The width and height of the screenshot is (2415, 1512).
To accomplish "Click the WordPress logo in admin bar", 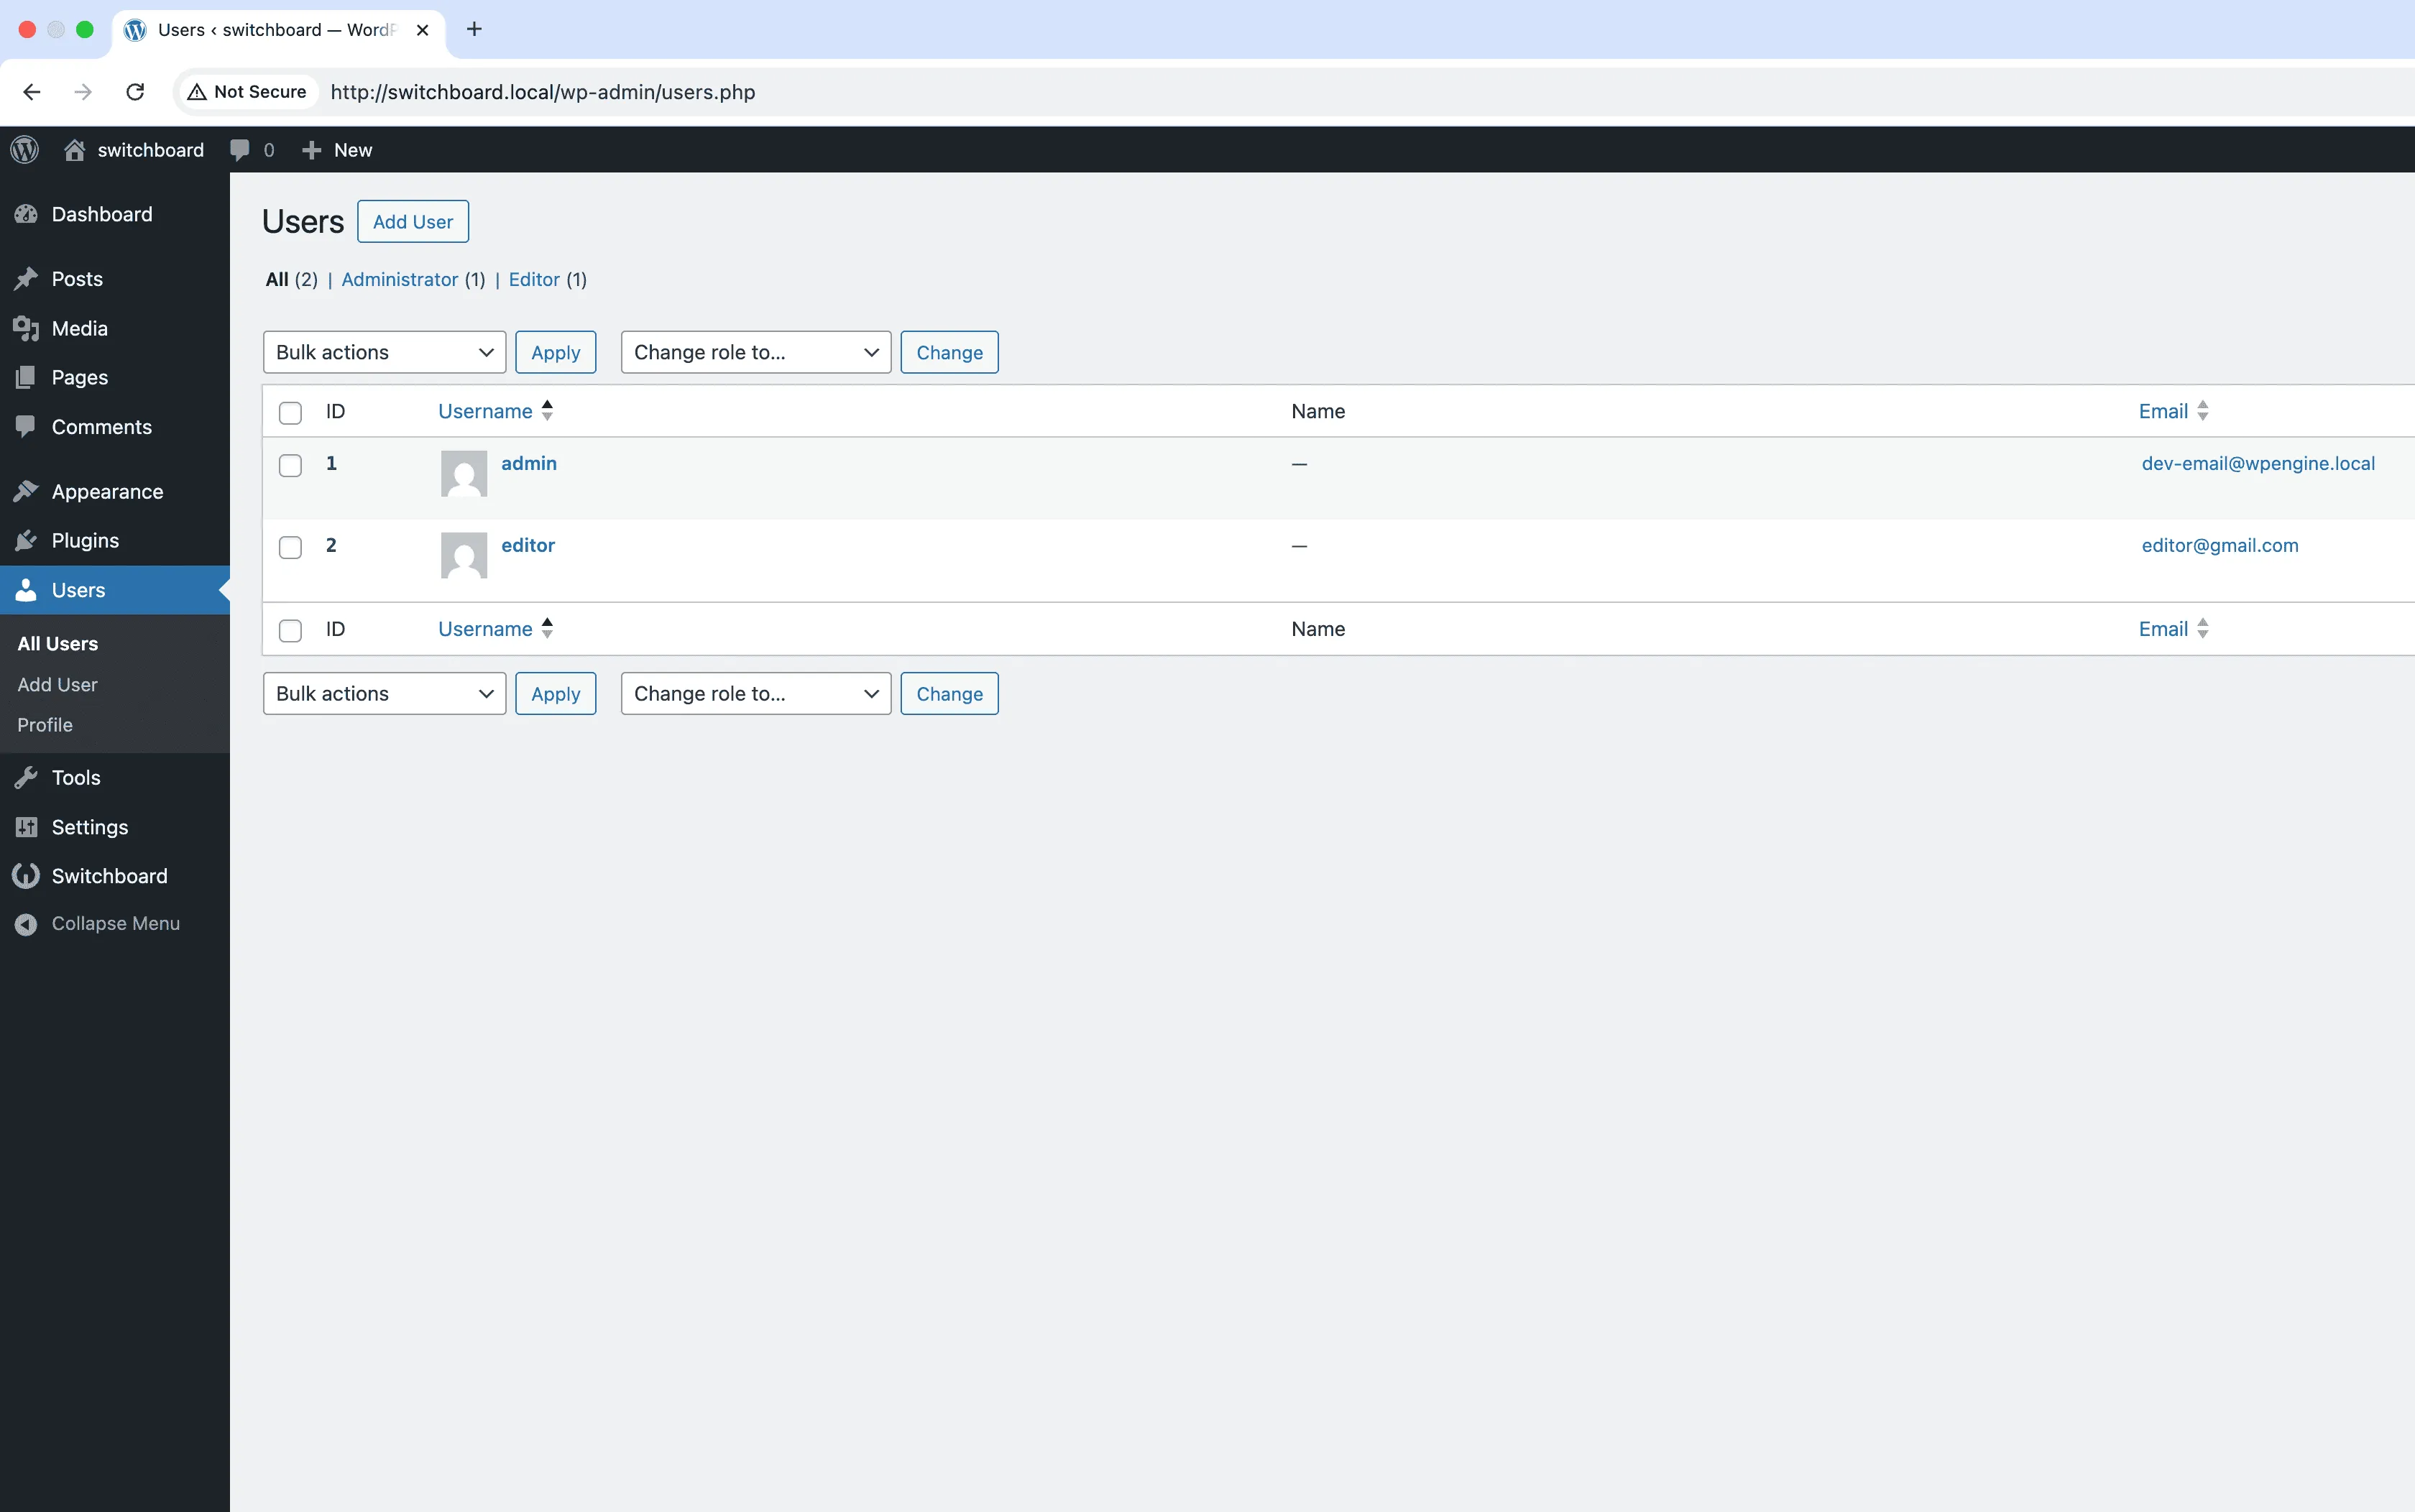I will click(24, 149).
